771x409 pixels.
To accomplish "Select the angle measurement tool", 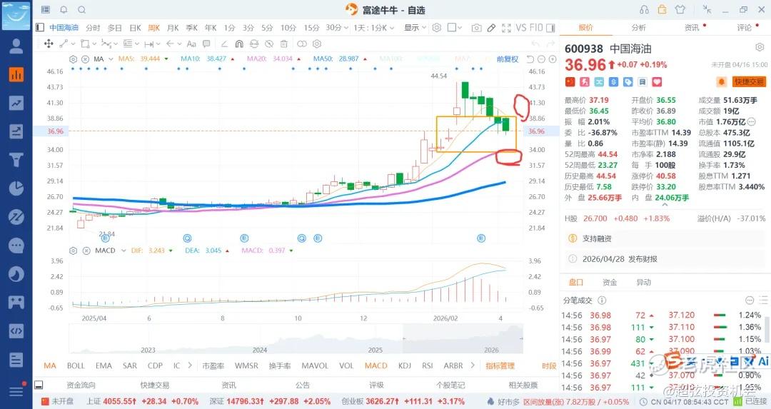I will [224, 44].
